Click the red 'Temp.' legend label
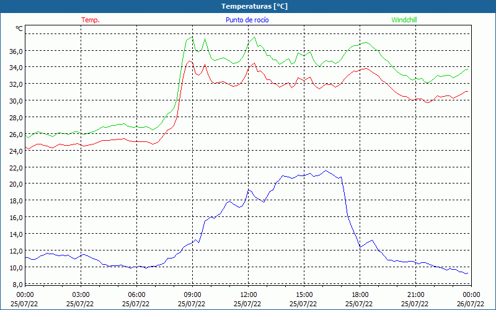 tap(91, 20)
